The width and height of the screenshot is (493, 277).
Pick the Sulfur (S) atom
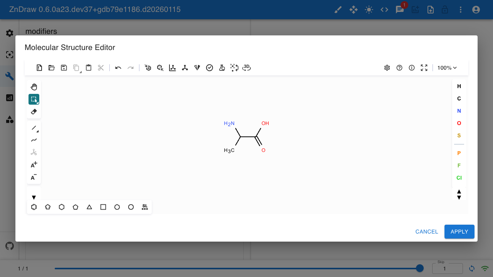pos(459,135)
